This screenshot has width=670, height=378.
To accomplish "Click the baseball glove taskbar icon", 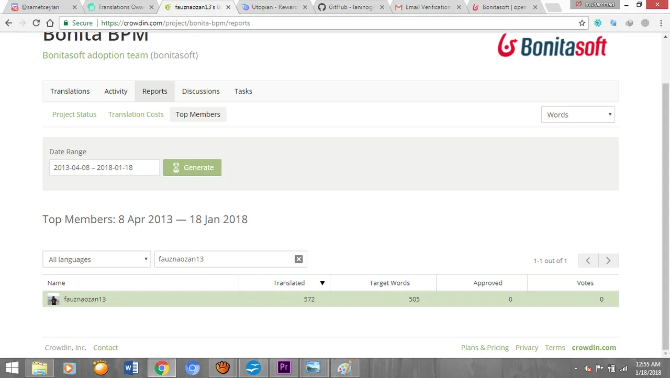I will [x=223, y=368].
